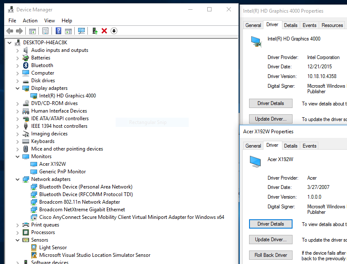Click the Back arrow toolbar icon

[10, 31]
